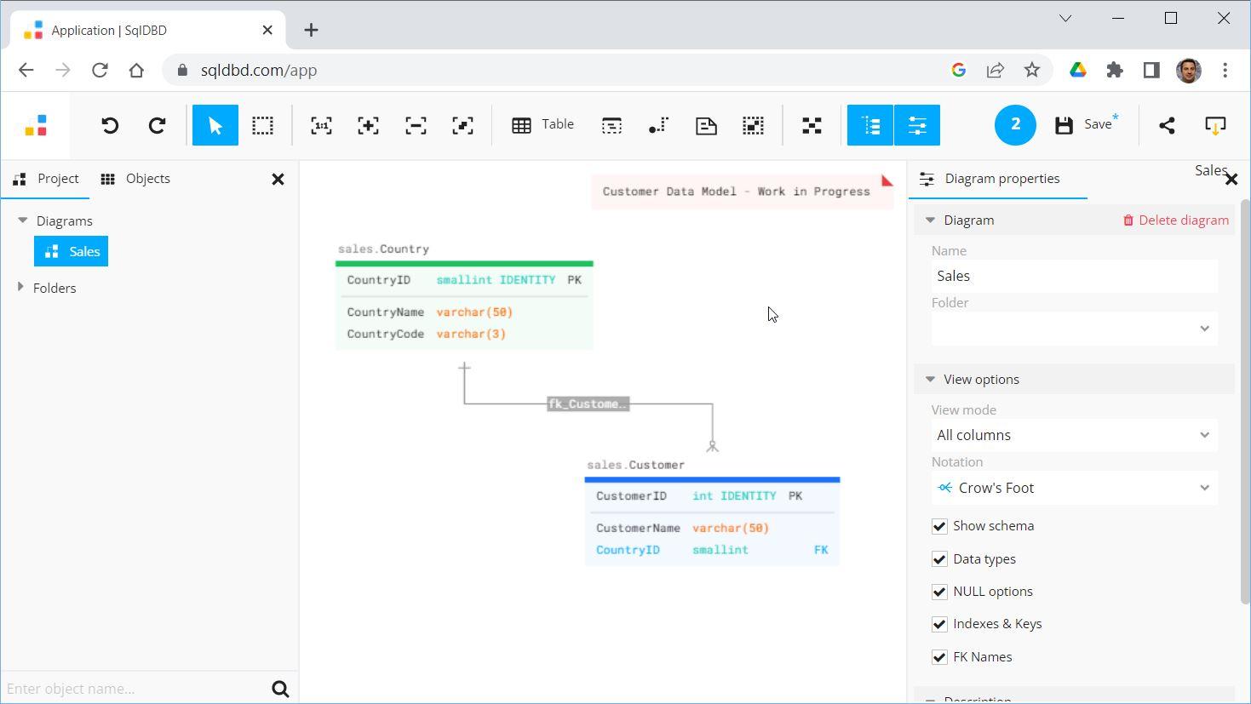Image resolution: width=1251 pixels, height=704 pixels.
Task: Click the red corner of the note
Action: [x=887, y=180]
